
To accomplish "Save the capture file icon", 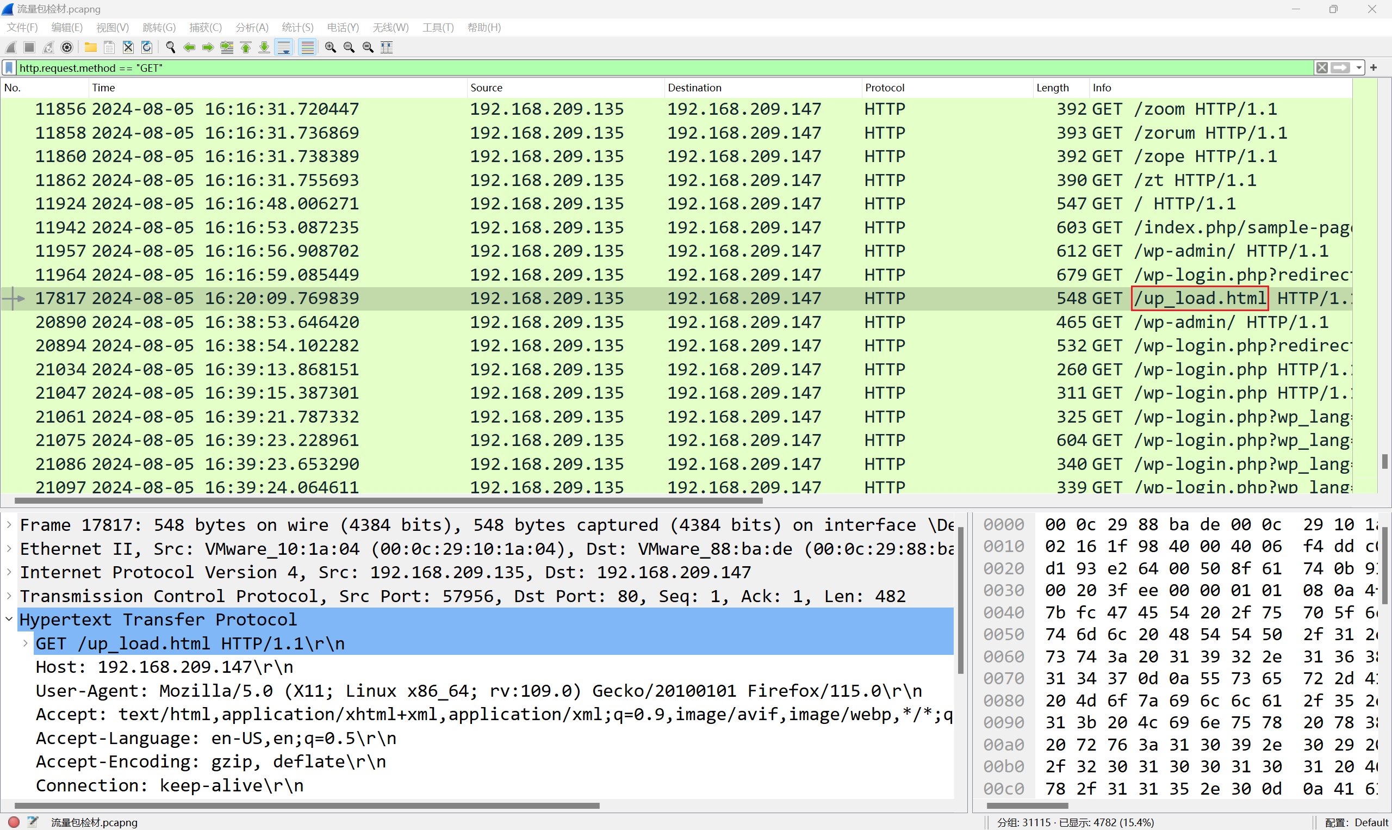I will pyautogui.click(x=110, y=47).
